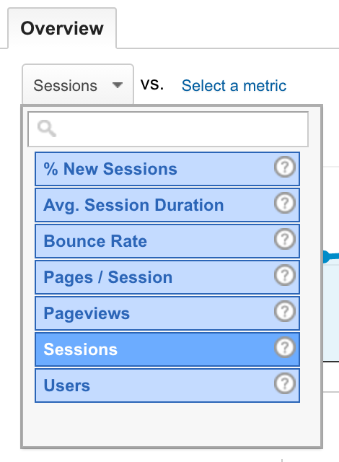Click the Sessions dropdown arrow
Viewport: 339px width, 462px height.
(x=118, y=85)
